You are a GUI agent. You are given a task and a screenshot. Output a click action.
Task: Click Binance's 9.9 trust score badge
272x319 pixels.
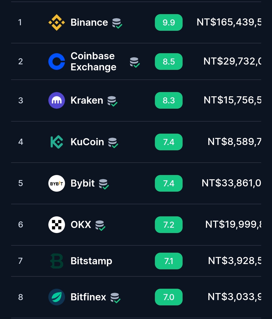pos(168,22)
